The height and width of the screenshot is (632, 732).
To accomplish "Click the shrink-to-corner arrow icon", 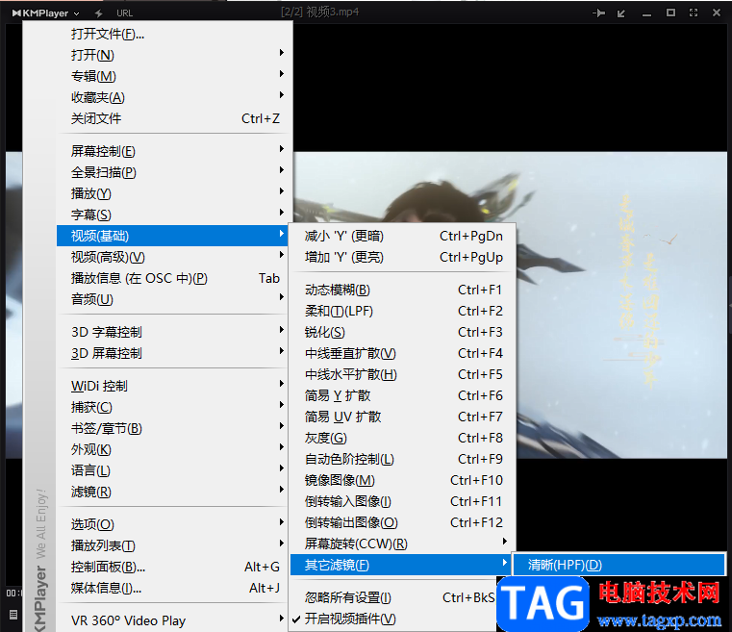I will (621, 13).
